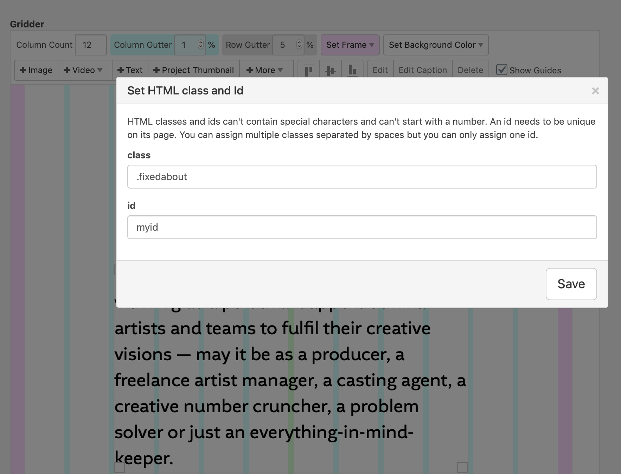Open the Set Background Color dropdown
Screen dimensions: 621x474
436,45
